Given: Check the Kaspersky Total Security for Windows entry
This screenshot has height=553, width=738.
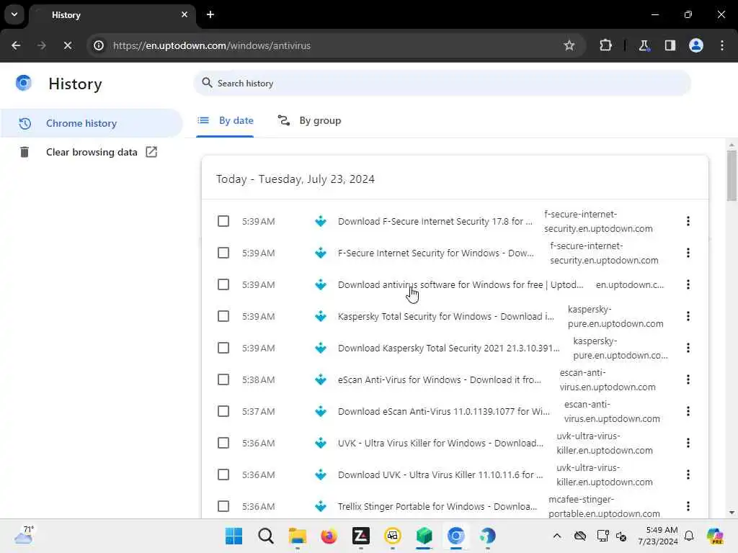Looking at the screenshot, I should click(223, 316).
